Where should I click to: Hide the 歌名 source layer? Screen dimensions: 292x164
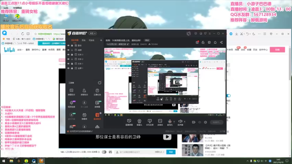pyautogui.click(x=68, y=45)
